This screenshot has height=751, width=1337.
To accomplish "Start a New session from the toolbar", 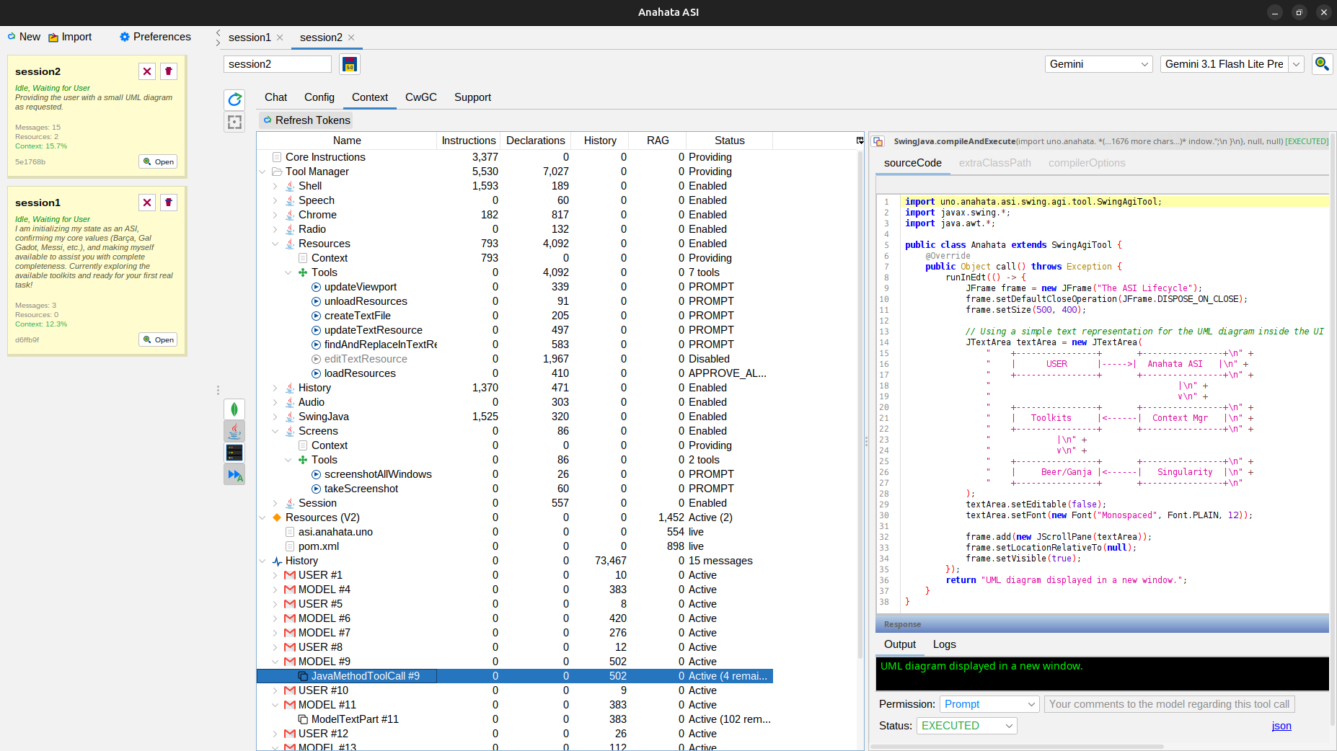I will tap(24, 37).
